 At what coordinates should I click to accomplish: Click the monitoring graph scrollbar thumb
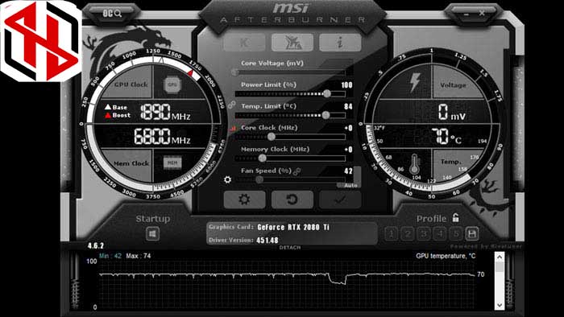click(x=500, y=267)
